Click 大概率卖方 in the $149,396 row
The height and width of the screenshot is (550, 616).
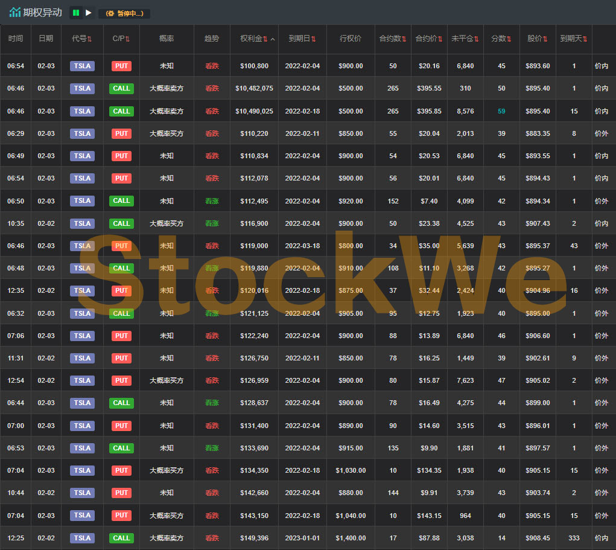167,538
